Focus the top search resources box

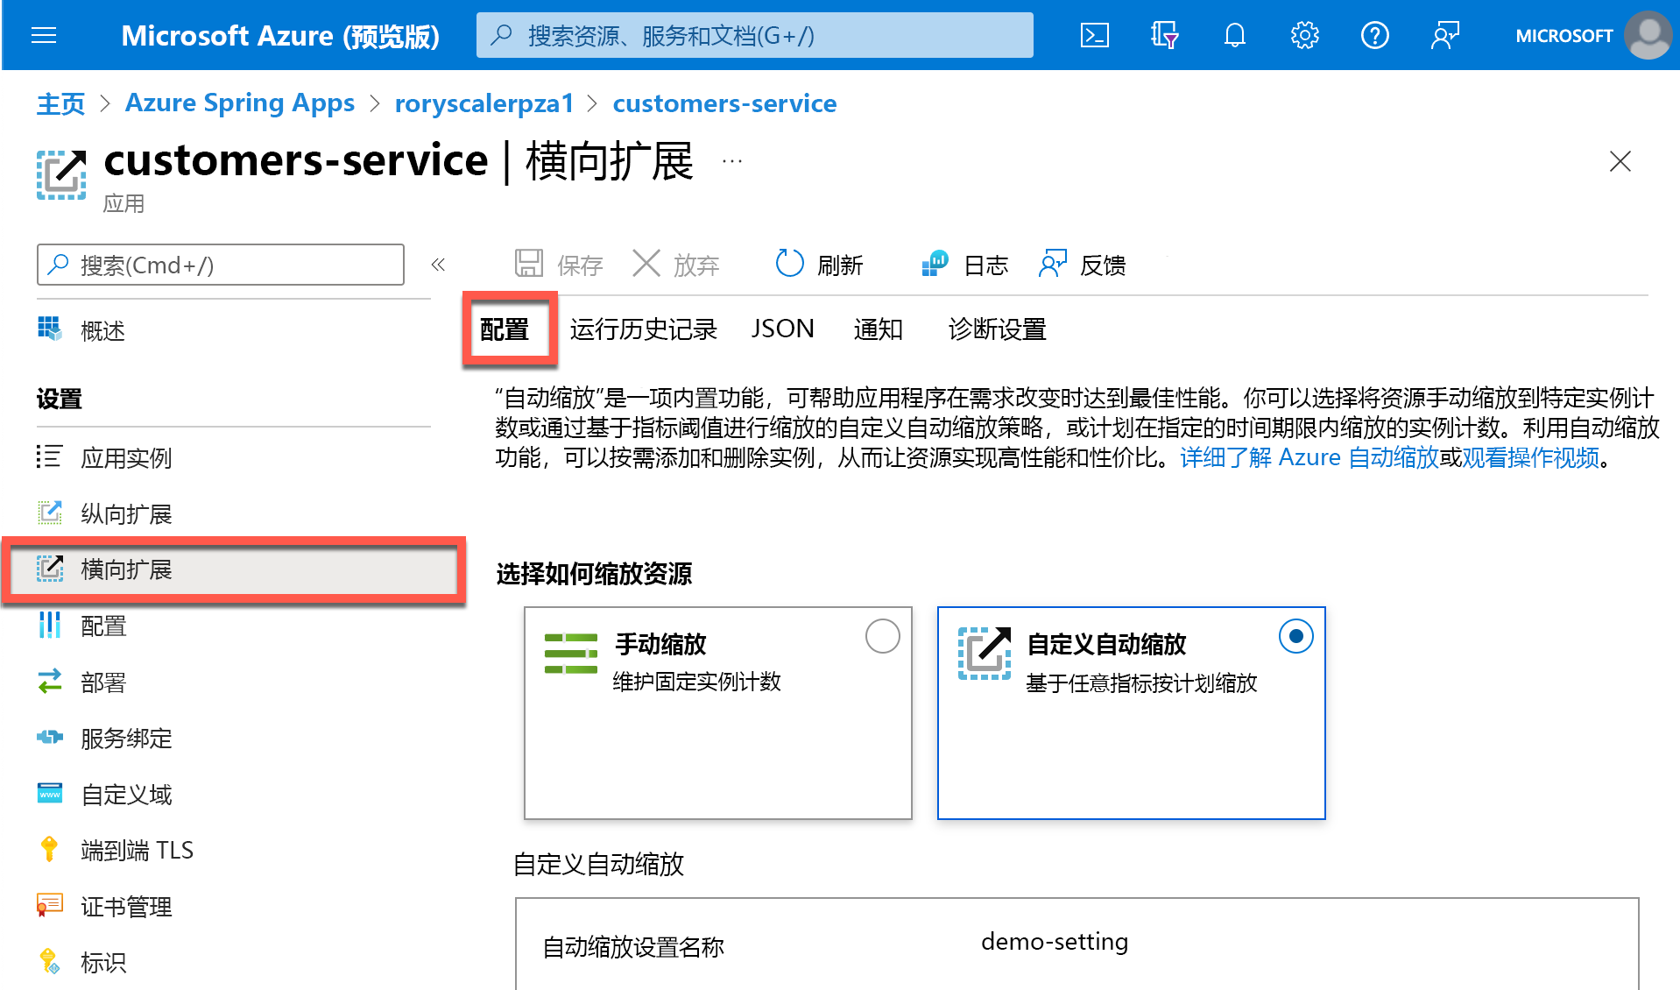(x=755, y=35)
